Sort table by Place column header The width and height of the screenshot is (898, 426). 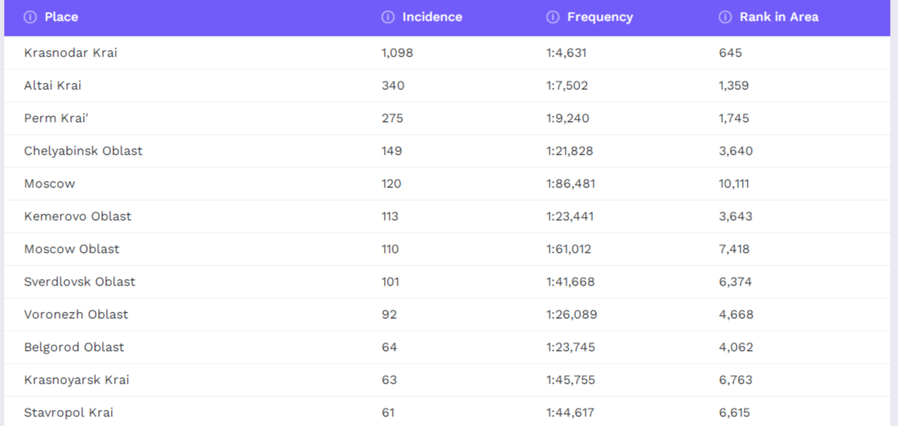61,17
